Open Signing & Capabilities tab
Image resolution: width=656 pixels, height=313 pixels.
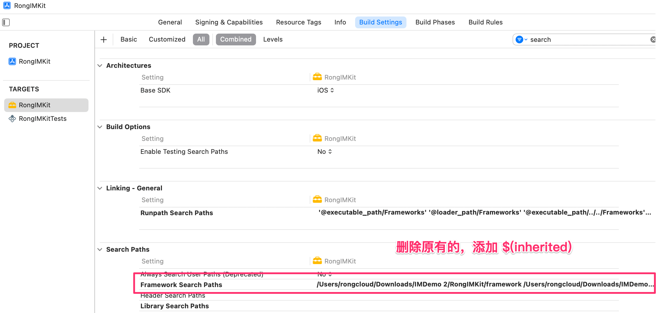(229, 22)
